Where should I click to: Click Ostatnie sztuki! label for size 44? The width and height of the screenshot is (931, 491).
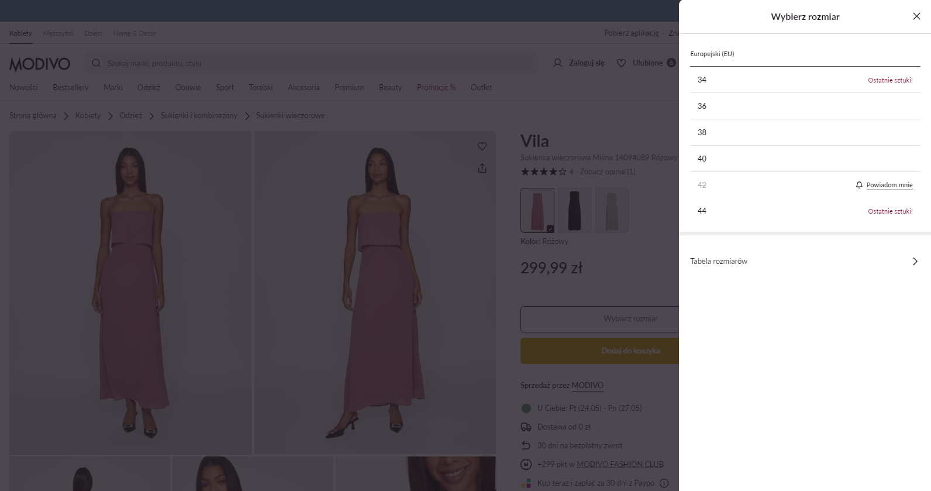[890, 211]
